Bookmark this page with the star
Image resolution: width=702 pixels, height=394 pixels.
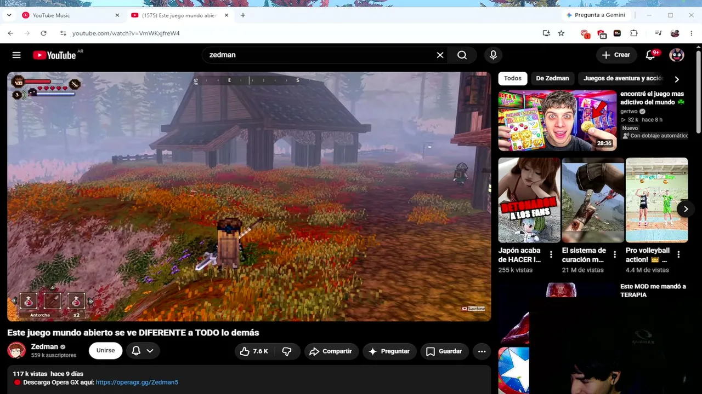click(561, 33)
